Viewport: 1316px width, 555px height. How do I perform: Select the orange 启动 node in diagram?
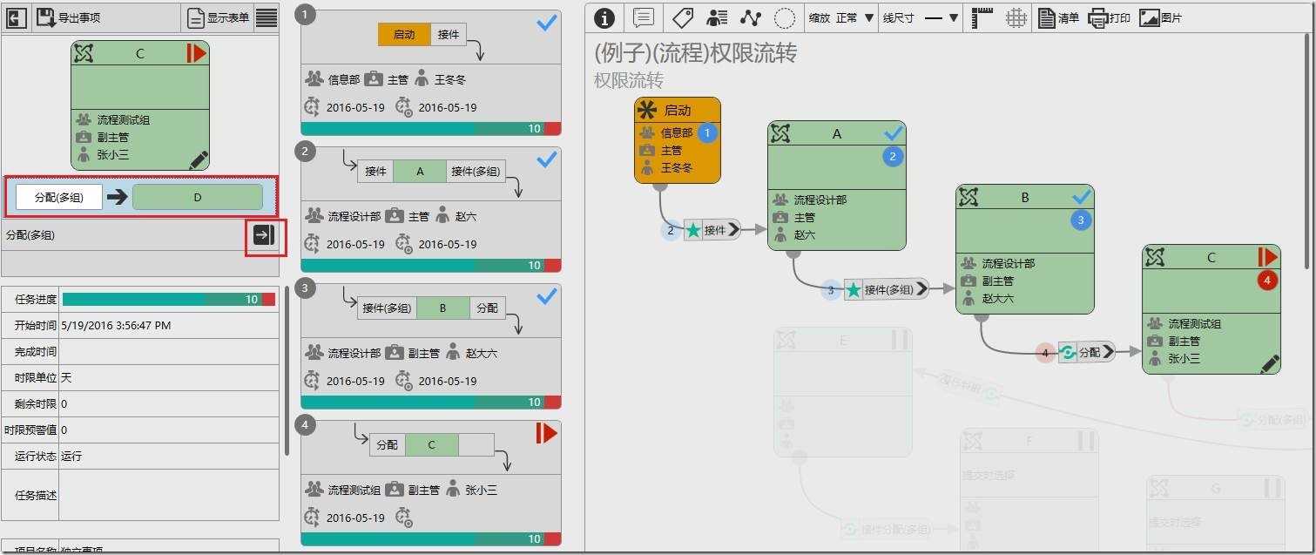[x=678, y=140]
